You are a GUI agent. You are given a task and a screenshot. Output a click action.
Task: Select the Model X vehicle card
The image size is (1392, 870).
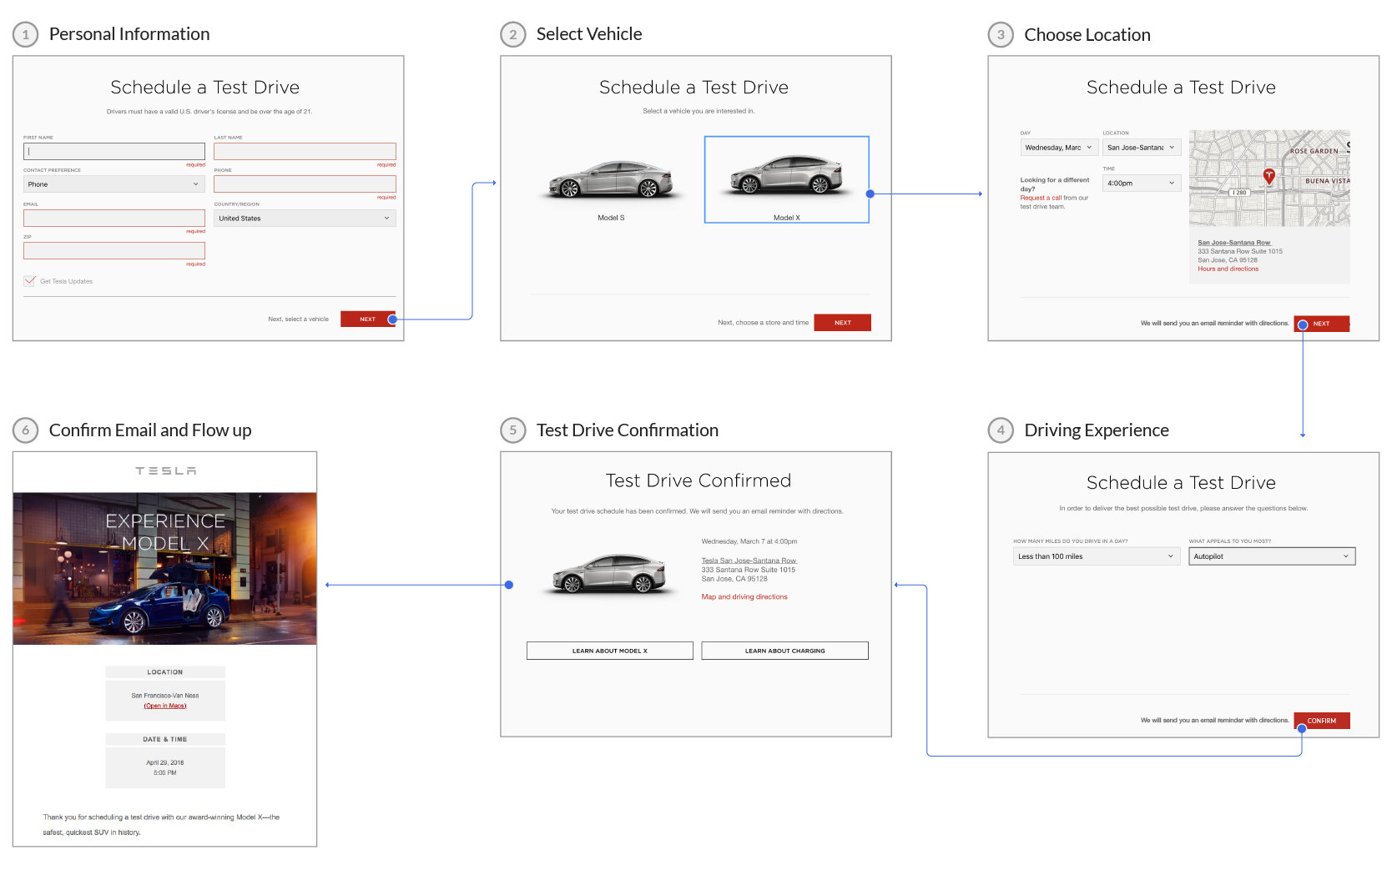(787, 179)
